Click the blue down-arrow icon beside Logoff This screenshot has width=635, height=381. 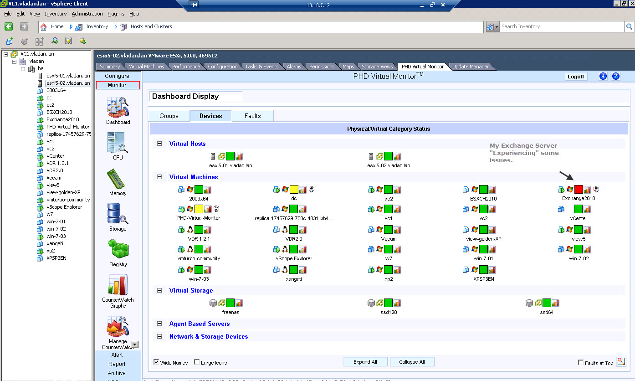pos(603,76)
